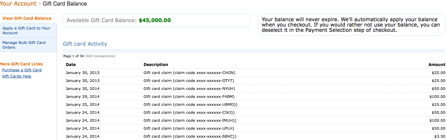Click the $45,000.00 available balance amount
This screenshot has width=446, height=140.
[x=155, y=20]
